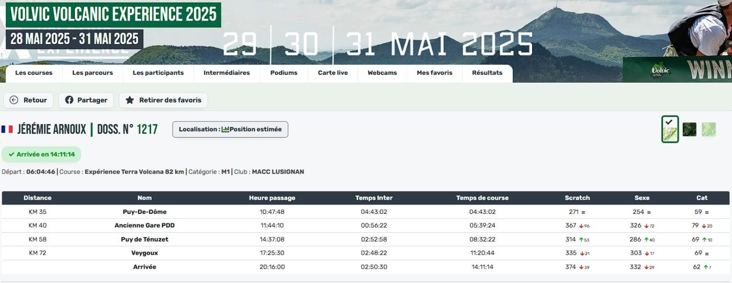The image size is (732, 283).
Task: Click the Arrivée en 14:11:14 badge
Action: click(x=41, y=154)
